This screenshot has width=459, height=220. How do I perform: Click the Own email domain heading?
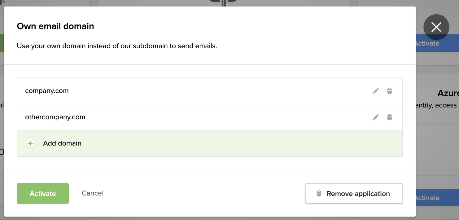pos(55,26)
